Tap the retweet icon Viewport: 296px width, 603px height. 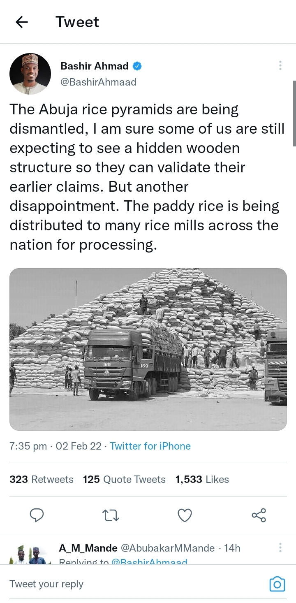coord(111,515)
